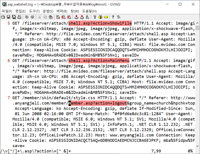Click the vertical scrollbar thumb
Image resolution: width=200 pixels, height=154 pixels.
click(197, 28)
